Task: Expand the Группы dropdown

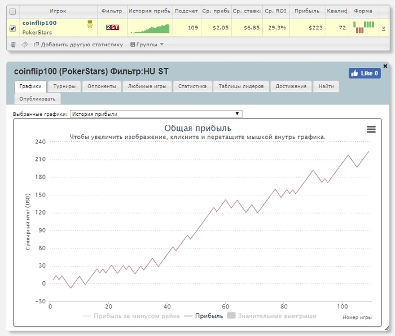Action: [x=147, y=45]
